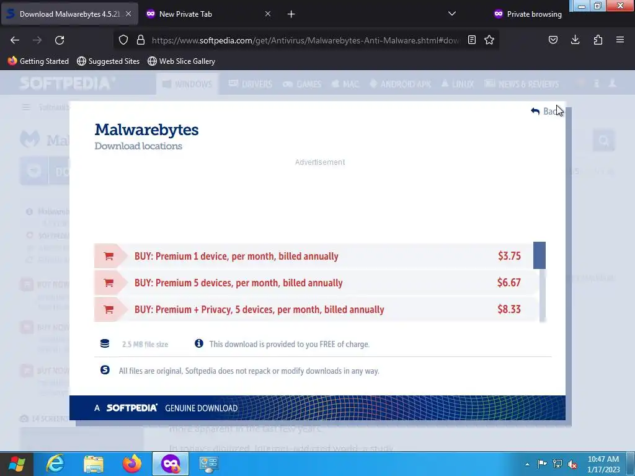
Task: Click the Softpedia user account icon
Action: (612, 84)
